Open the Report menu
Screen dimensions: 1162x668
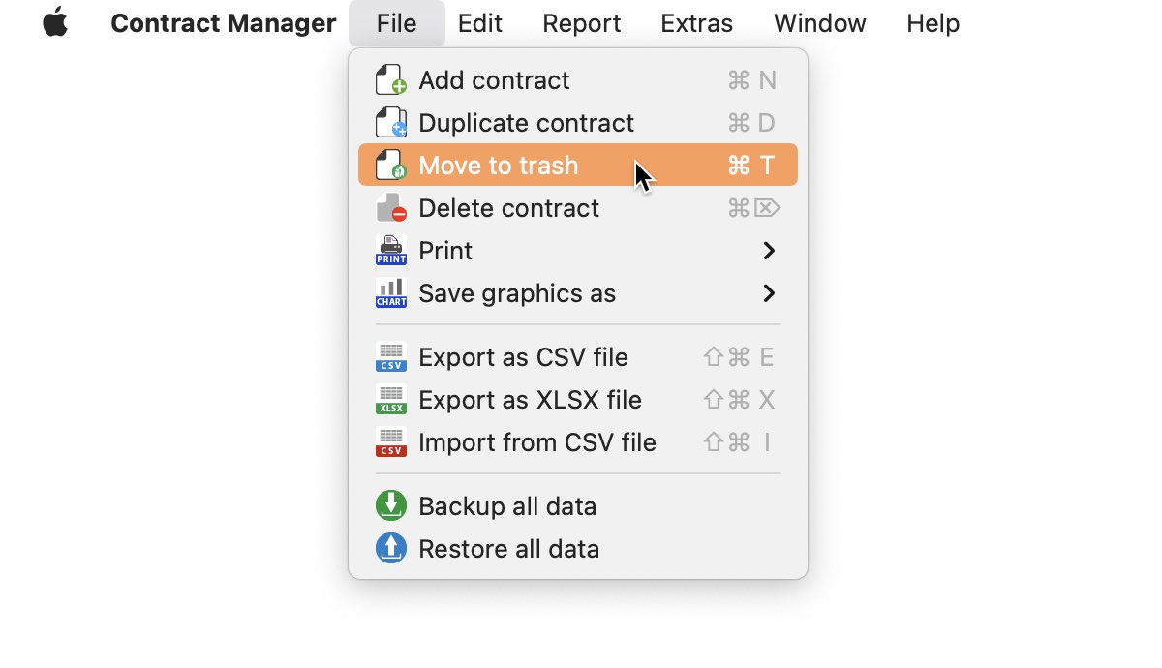[581, 23]
